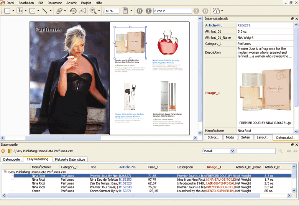Go to the last page

point(205,11)
